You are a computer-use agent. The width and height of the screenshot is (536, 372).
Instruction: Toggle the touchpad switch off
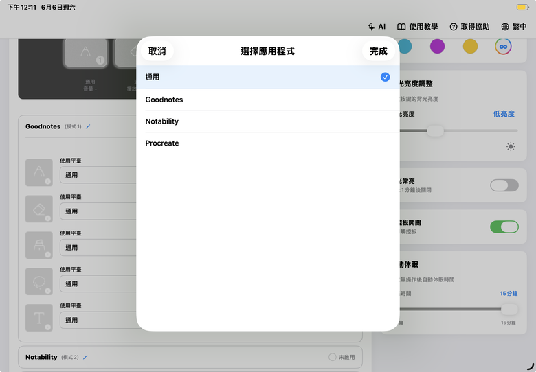[x=504, y=227]
